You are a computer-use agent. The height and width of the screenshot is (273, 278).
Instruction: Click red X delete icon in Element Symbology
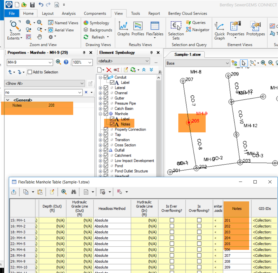[109, 70]
